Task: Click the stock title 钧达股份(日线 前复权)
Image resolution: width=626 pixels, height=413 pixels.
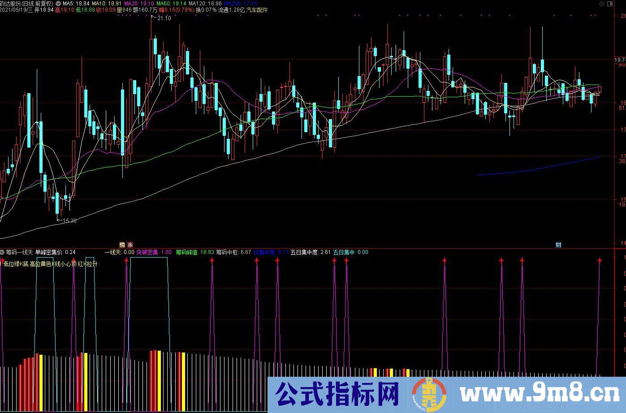Action: coord(27,3)
